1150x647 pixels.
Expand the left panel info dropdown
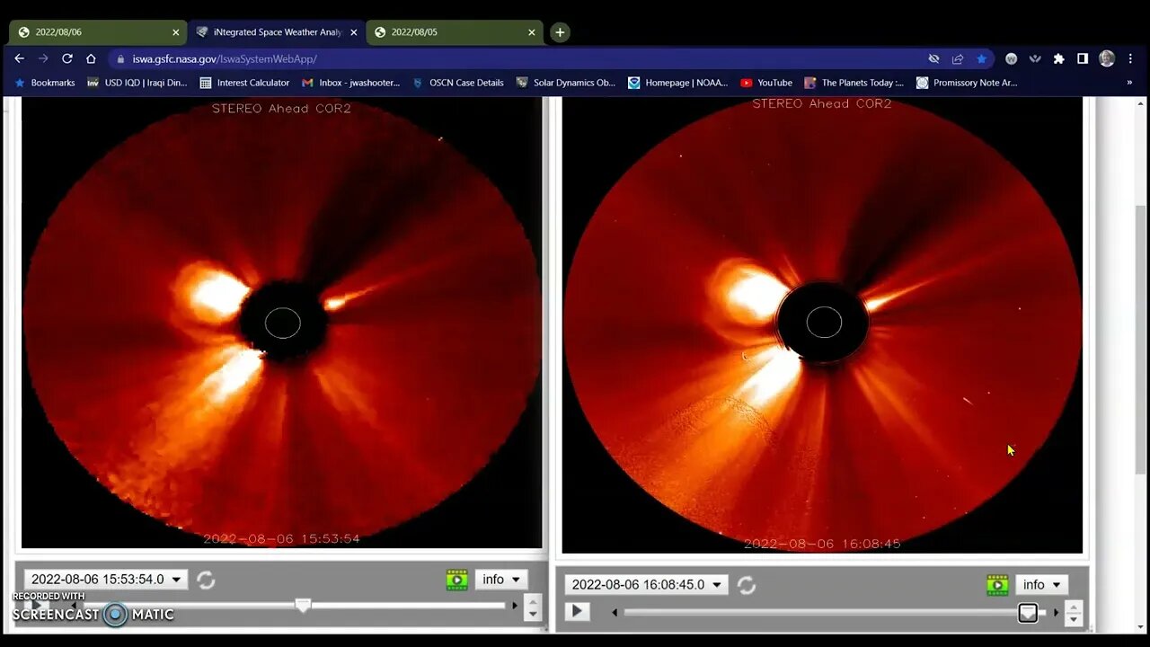501,580
